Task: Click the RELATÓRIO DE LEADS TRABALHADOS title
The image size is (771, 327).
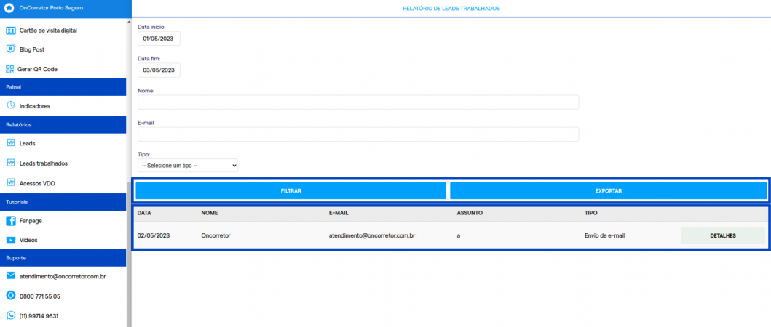Action: pos(451,9)
